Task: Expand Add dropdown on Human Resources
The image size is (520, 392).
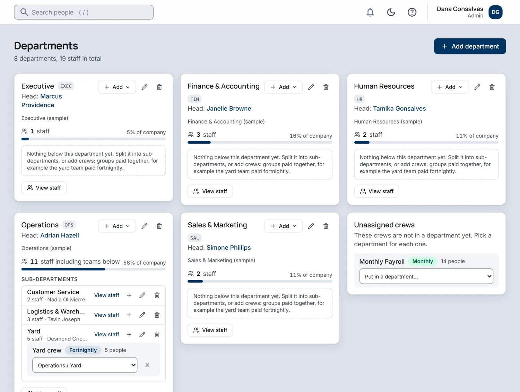Action: click(450, 87)
